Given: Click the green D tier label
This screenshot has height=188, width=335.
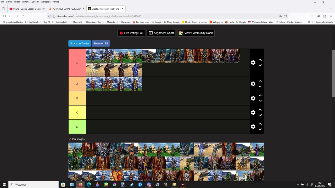Looking at the screenshot, I should click(77, 127).
